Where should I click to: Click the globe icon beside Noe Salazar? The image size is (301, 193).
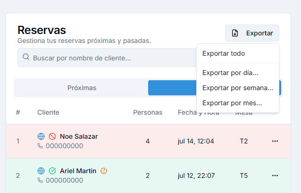tap(41, 136)
